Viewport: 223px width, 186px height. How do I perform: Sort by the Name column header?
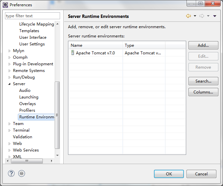click(96, 45)
